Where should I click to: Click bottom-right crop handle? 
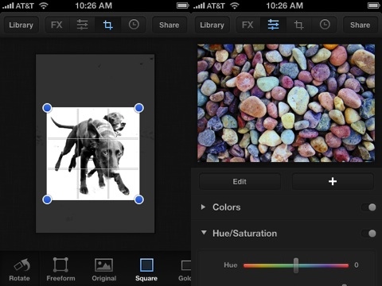pos(139,199)
